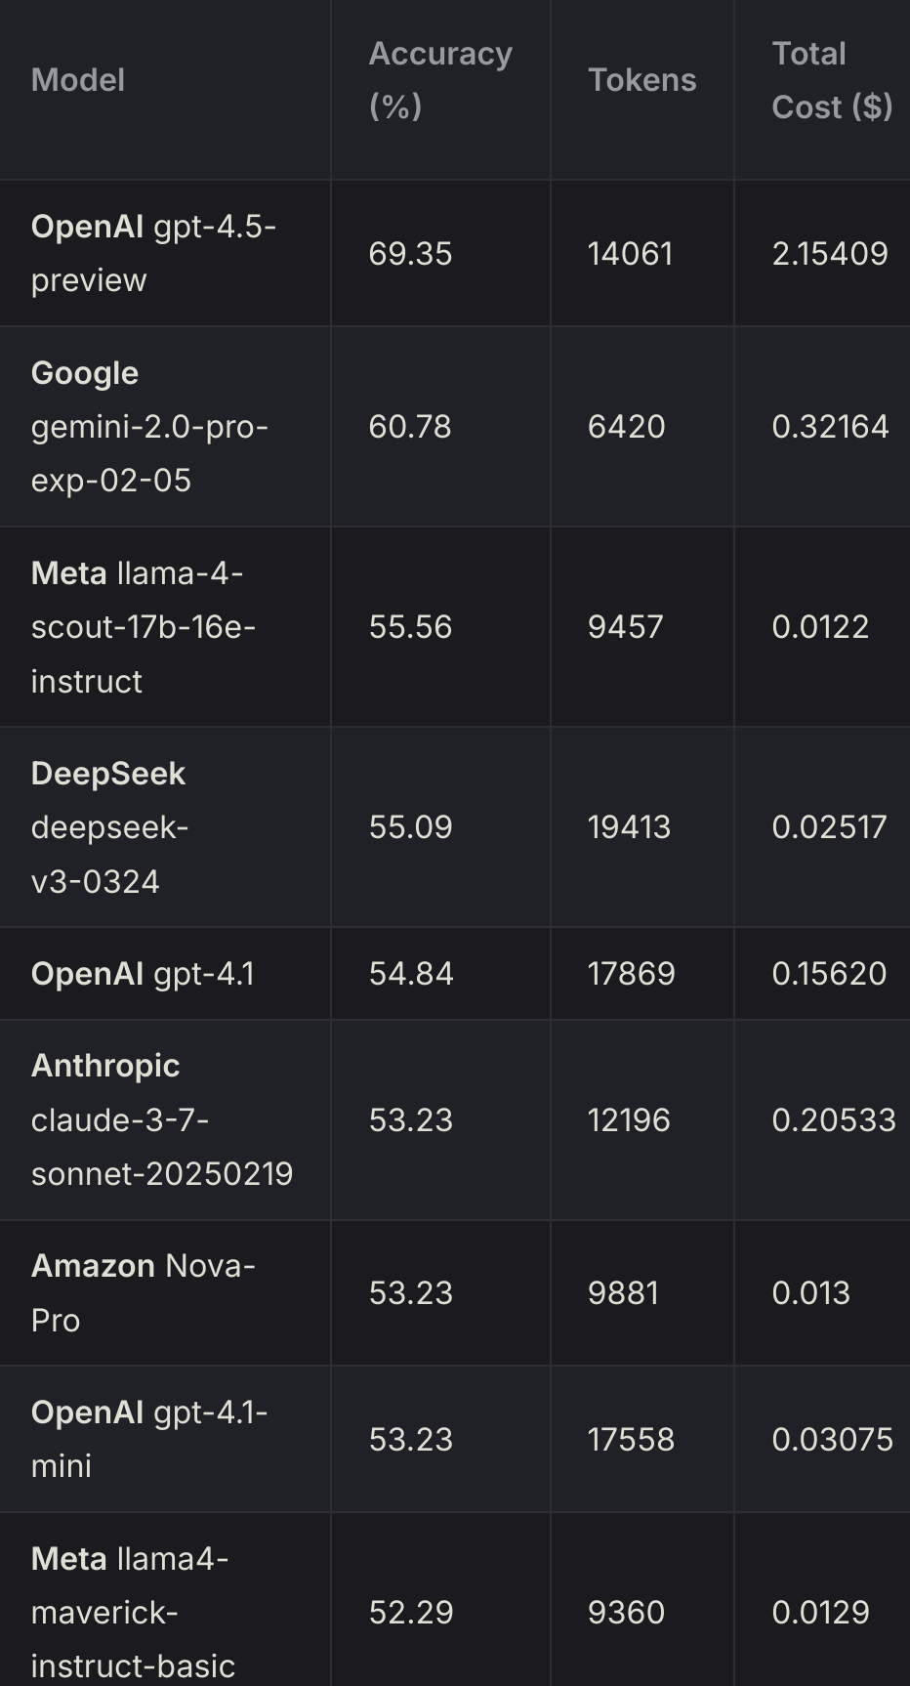The height and width of the screenshot is (1686, 910).
Task: Click the 14061 tokens value
Action: (x=630, y=254)
